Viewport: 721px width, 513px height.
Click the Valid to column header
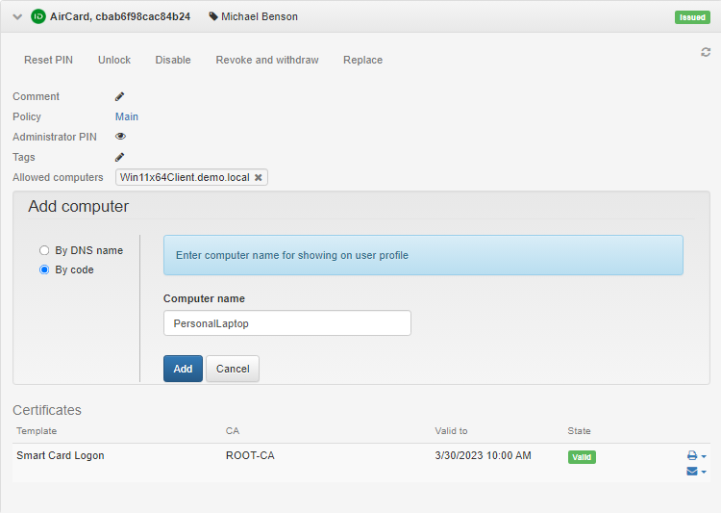click(x=451, y=431)
